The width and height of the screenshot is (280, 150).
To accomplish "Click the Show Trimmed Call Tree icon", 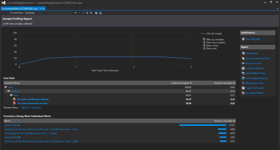I will coord(243,58).
